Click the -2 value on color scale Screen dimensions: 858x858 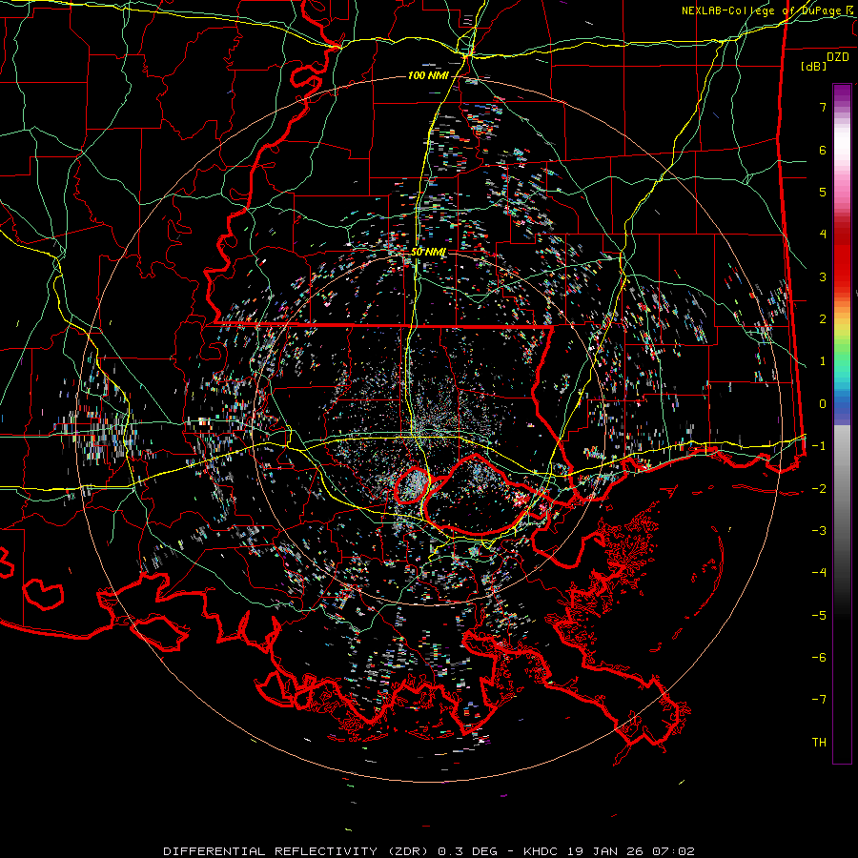tap(819, 489)
